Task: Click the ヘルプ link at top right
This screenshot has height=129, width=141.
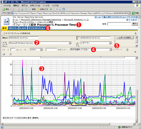Action: (134, 20)
